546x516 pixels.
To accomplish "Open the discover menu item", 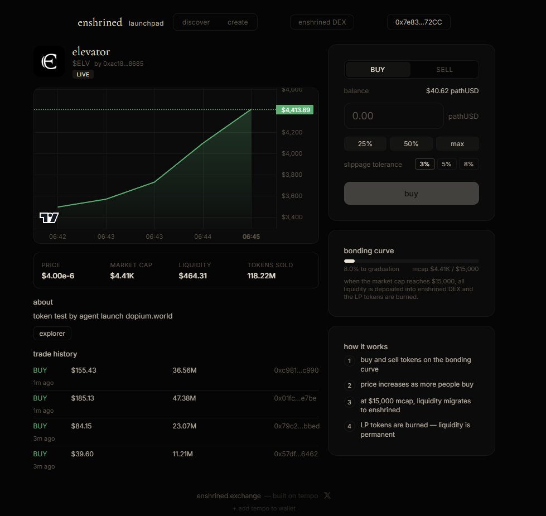I will coord(195,22).
